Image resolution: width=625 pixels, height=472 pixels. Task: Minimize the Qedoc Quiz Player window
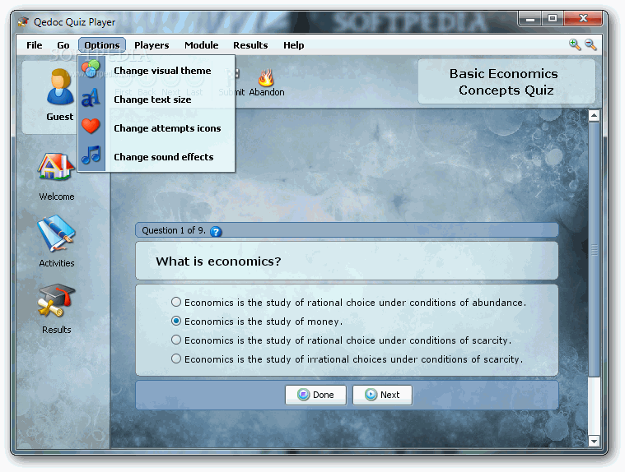[529, 19]
